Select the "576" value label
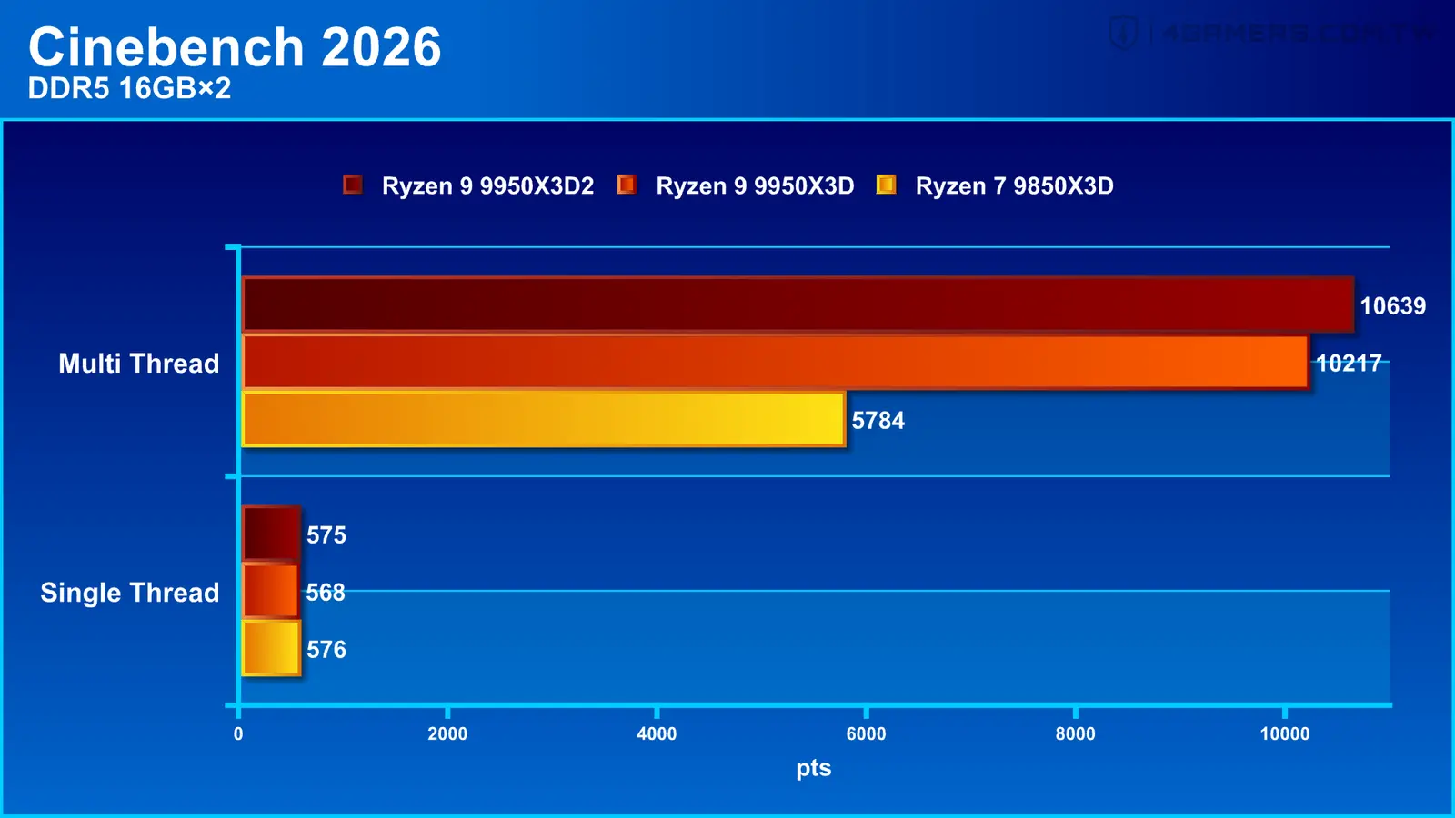1455x818 pixels. 326,650
